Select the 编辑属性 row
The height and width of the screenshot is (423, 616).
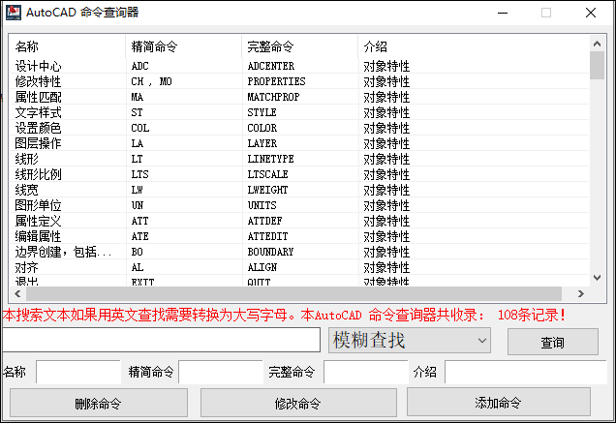tap(299, 236)
